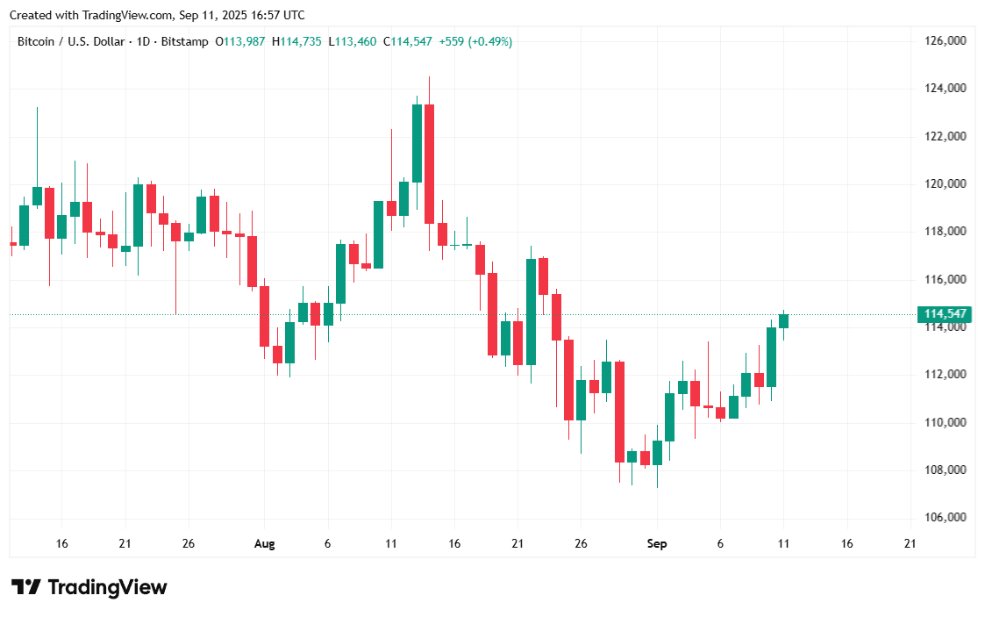This screenshot has height=617, width=985.
Task: Click the TradingView wordmark text
Action: (x=107, y=587)
